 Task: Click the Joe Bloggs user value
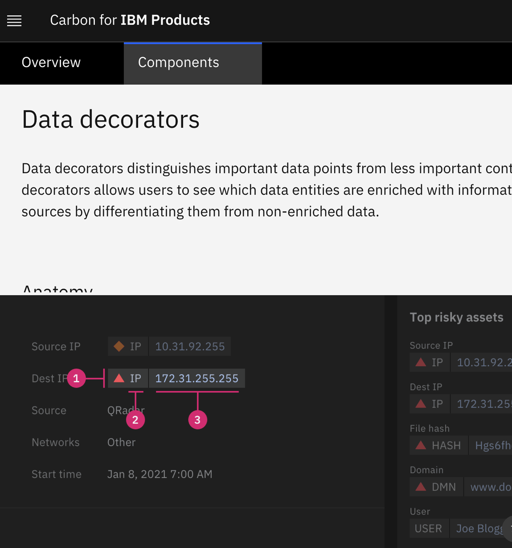479,528
